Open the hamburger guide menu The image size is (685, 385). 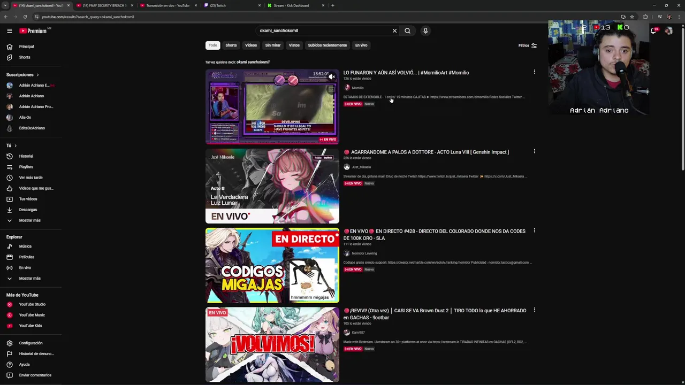9,31
